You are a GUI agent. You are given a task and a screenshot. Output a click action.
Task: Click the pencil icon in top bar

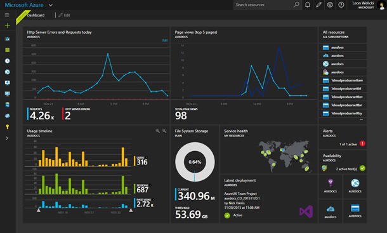coord(318,4)
